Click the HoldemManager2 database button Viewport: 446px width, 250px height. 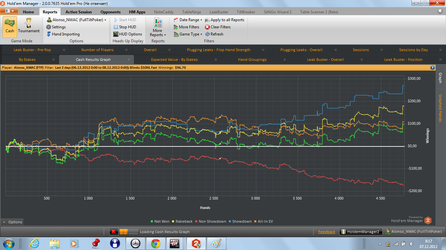[360, 232]
